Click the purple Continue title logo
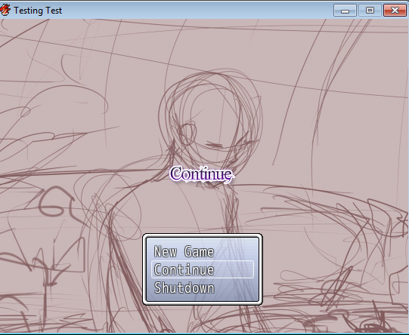Viewport: 409px width, 335px height. click(x=202, y=174)
